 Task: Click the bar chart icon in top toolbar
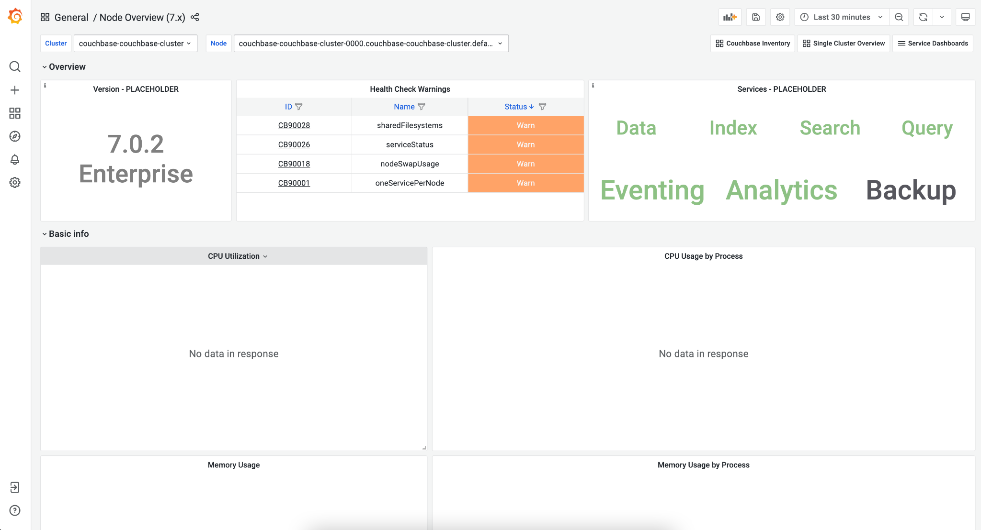click(730, 18)
